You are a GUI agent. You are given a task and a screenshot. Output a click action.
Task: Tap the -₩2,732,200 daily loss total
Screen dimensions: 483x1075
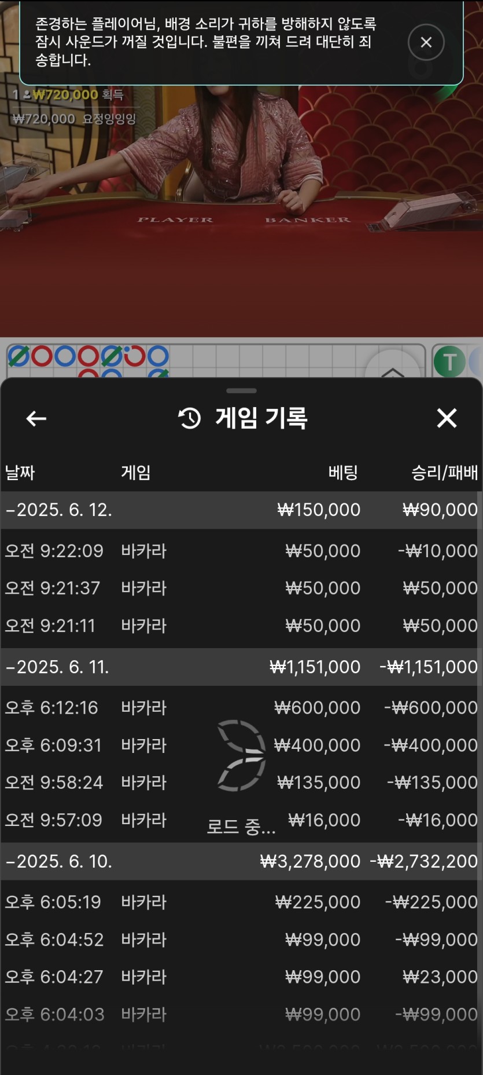coord(424,861)
